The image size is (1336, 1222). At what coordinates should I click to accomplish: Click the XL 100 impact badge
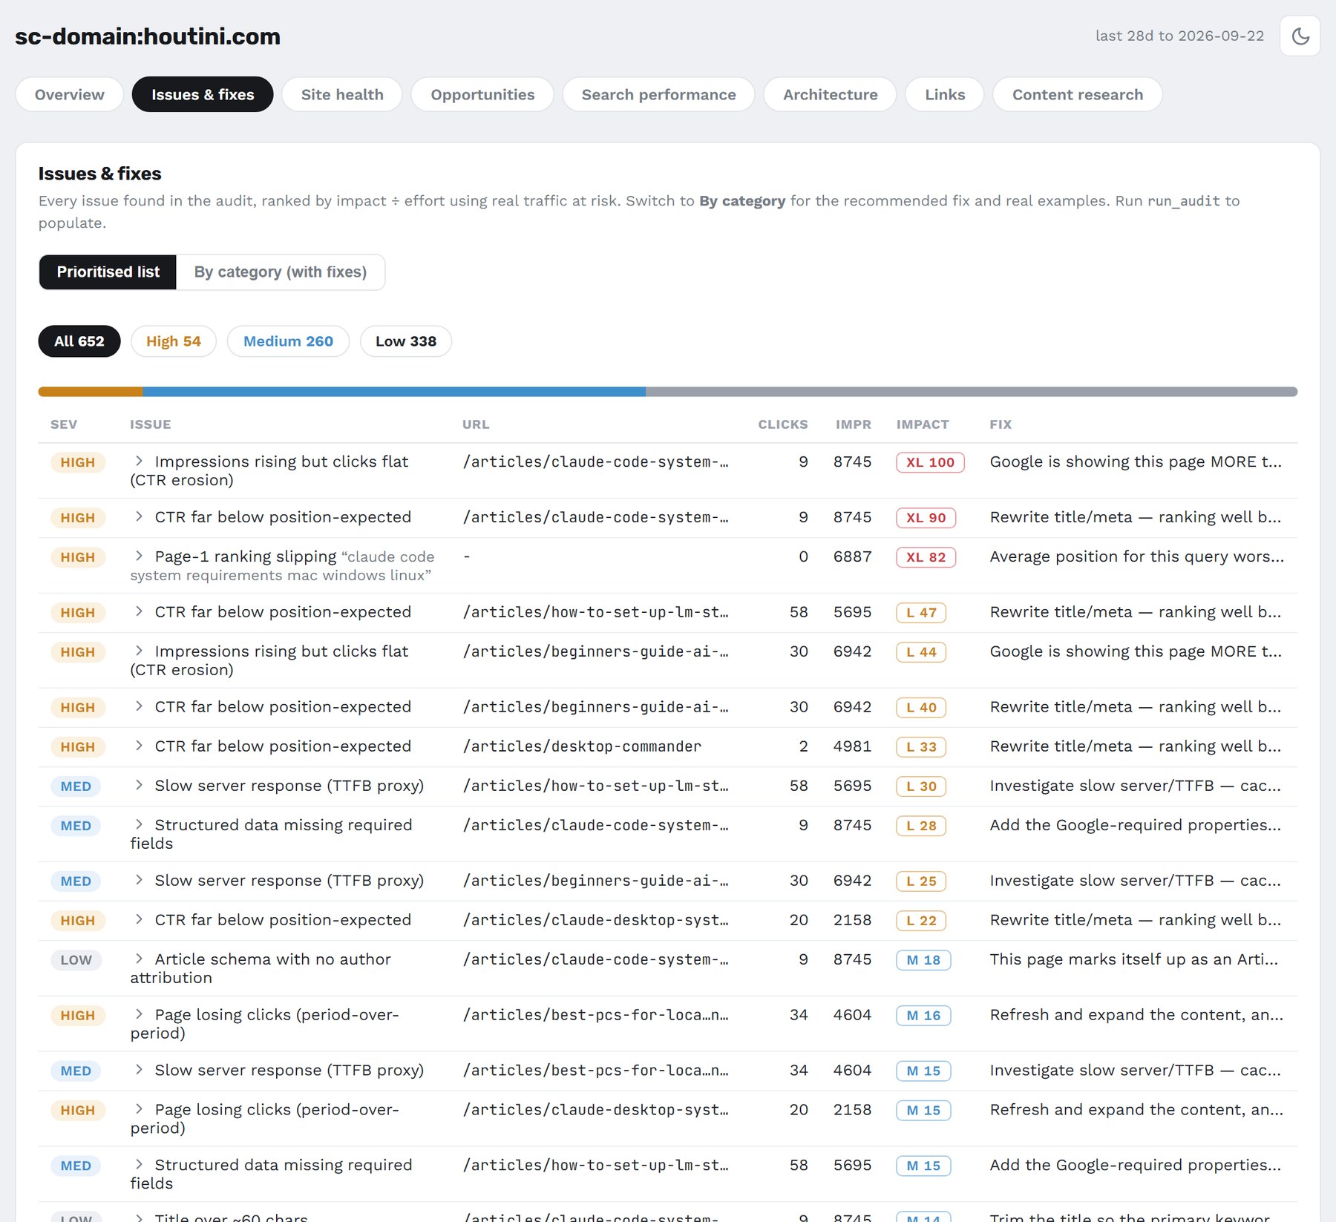pyautogui.click(x=930, y=462)
